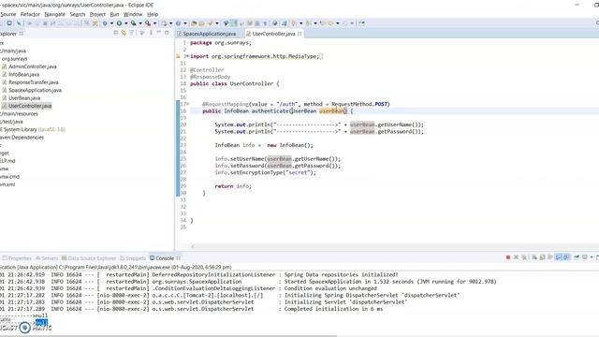Screen dimensions: 599x337
Task: Open the Refactor menu
Action: pyautogui.click(x=30, y=14)
